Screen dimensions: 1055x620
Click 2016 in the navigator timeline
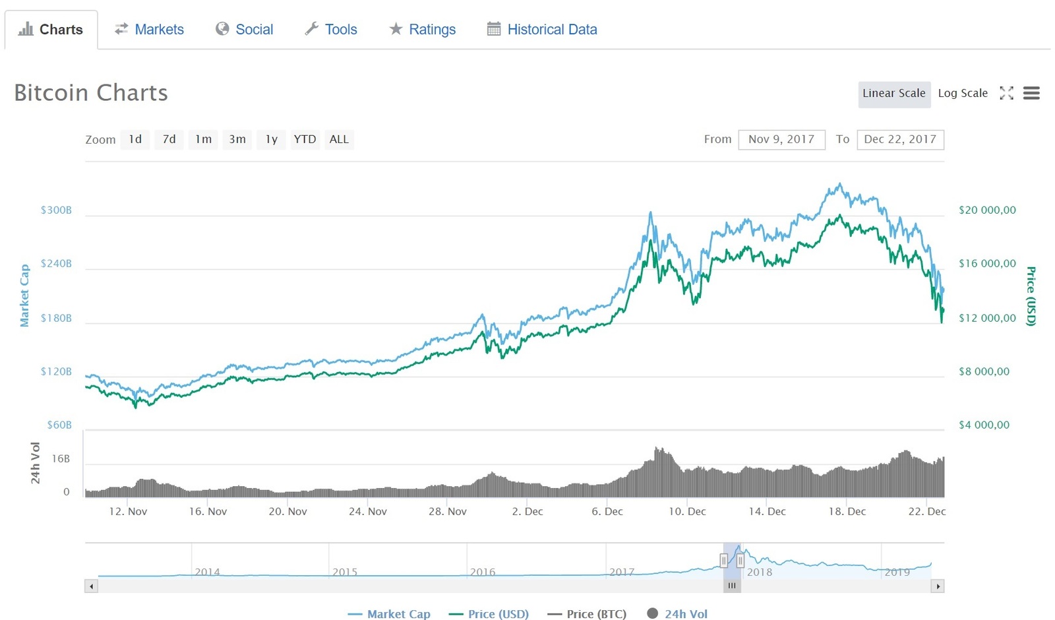483,572
